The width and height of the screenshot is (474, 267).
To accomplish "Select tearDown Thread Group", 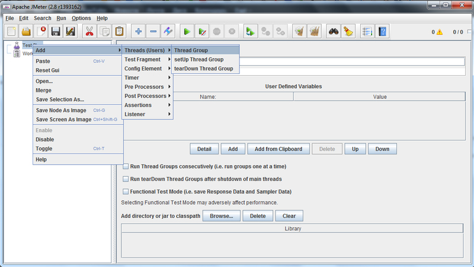I will [x=206, y=69].
